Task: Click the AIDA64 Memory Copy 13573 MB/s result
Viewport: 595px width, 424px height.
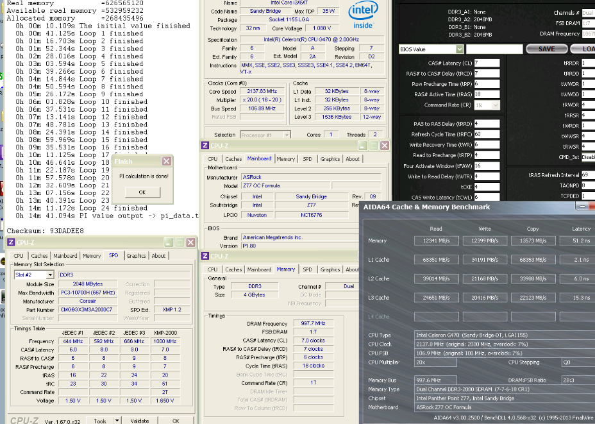Action: point(533,241)
